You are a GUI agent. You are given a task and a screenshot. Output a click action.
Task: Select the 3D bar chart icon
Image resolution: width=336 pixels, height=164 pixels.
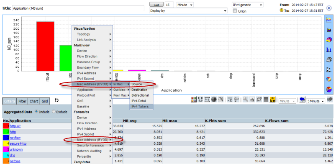click(x=328, y=59)
